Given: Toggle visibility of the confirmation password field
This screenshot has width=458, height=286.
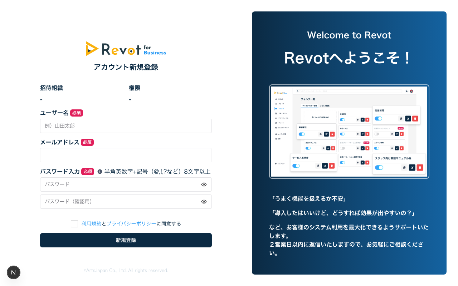Looking at the screenshot, I should pos(204,202).
